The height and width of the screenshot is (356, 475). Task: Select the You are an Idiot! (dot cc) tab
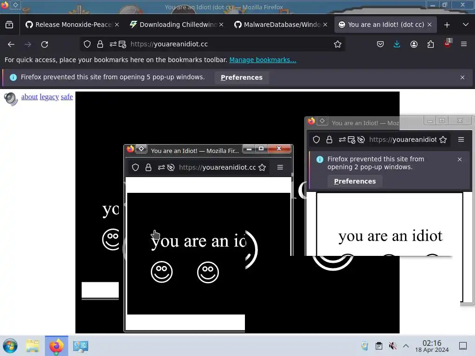point(385,25)
